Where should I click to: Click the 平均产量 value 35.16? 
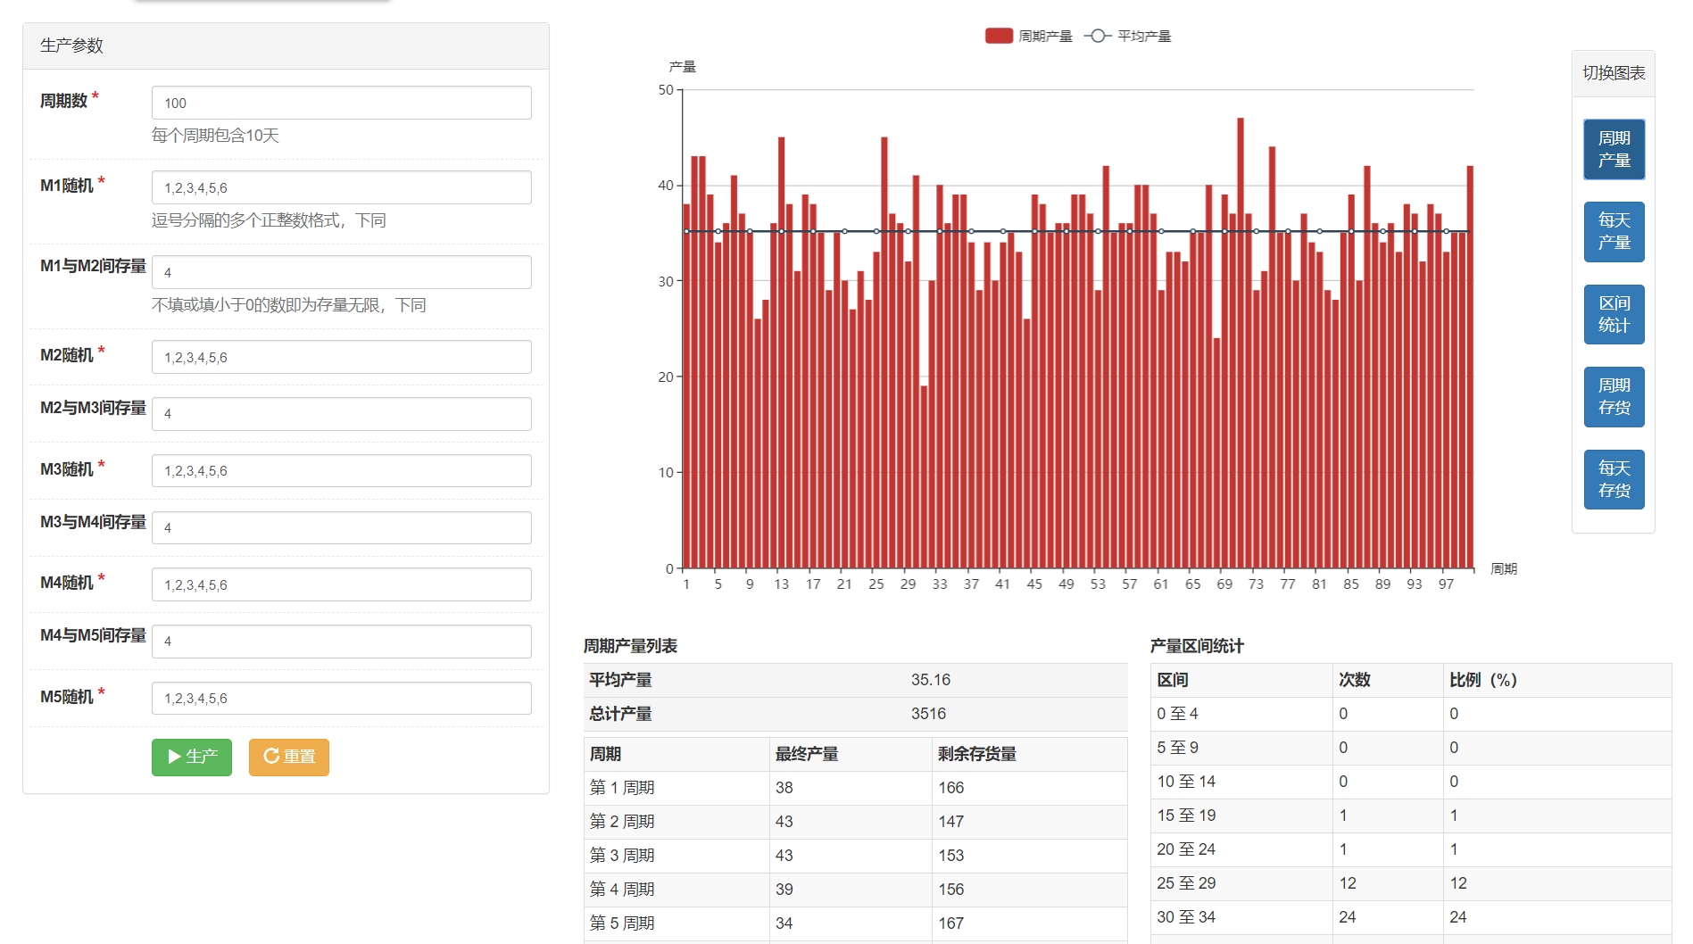(x=930, y=680)
